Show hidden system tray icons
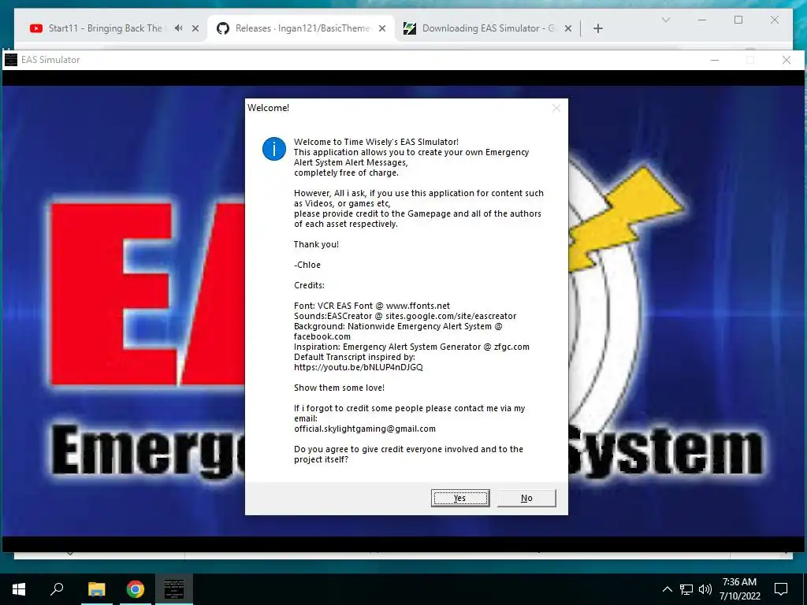Screen dimensions: 807x605 667,589
